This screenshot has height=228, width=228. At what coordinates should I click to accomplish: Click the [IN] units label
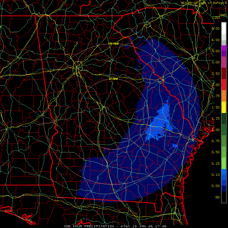216,17
